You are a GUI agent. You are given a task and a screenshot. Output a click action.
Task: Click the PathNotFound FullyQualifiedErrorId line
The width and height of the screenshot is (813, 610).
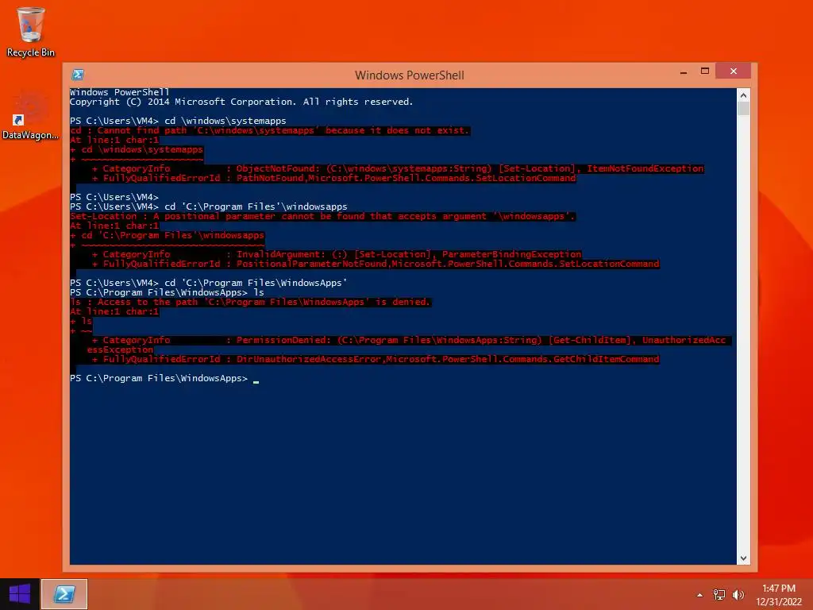click(x=334, y=178)
